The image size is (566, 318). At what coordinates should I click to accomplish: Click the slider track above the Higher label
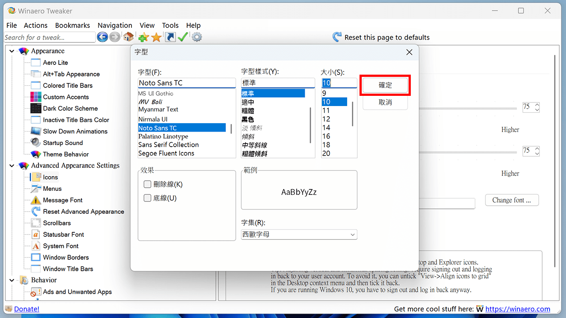point(478,107)
